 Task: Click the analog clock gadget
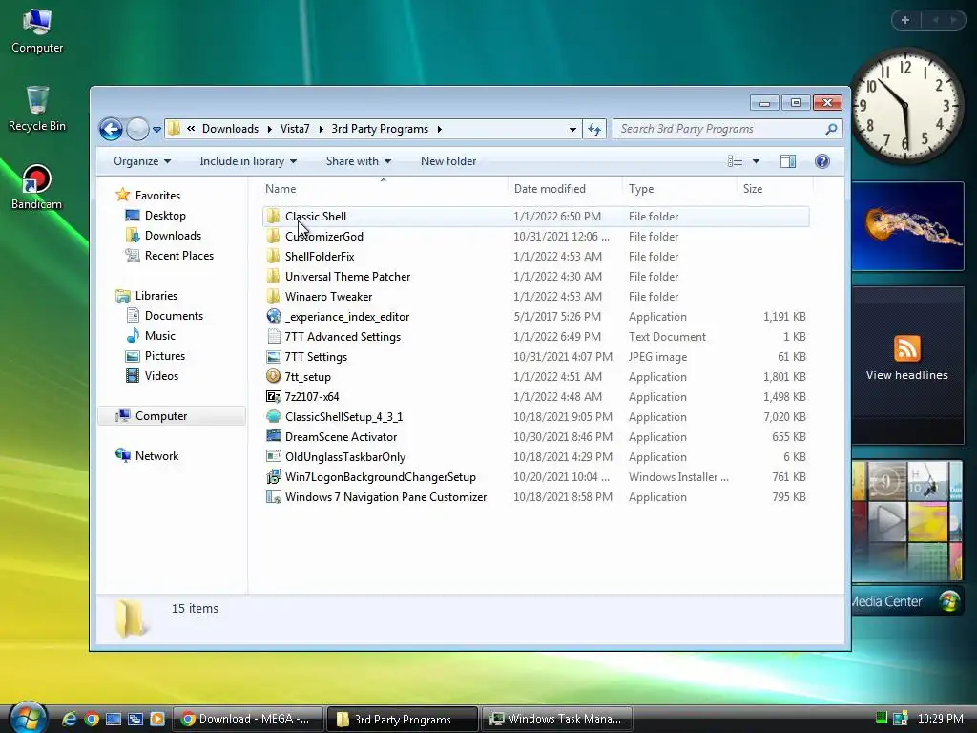click(906, 105)
